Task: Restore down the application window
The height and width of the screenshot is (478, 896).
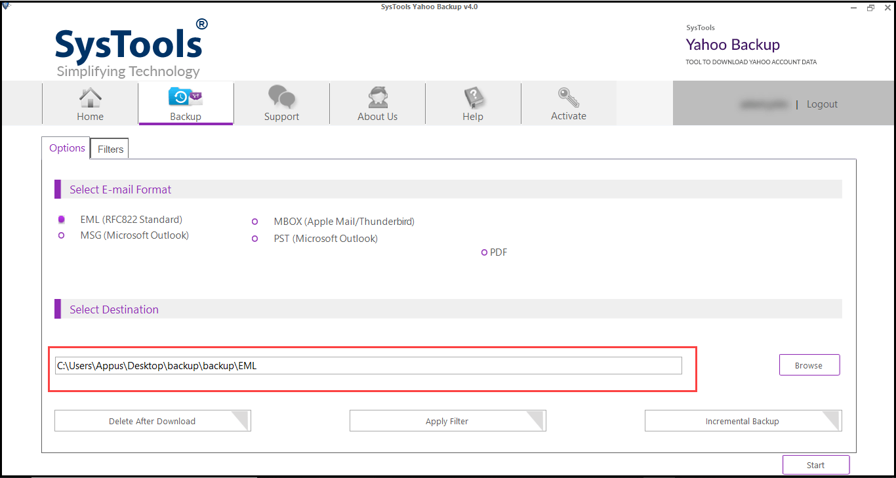Action: [871, 7]
